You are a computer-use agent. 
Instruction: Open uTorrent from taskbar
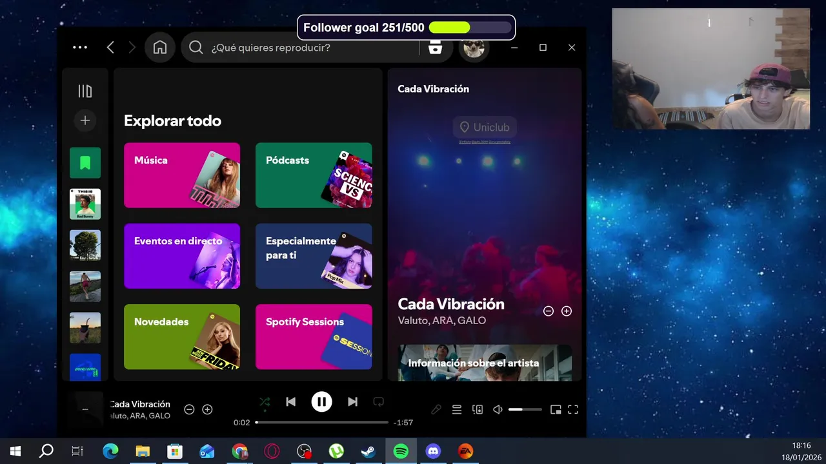[336, 451]
